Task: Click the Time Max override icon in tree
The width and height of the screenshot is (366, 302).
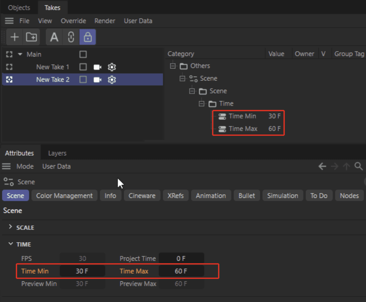Action: click(x=222, y=129)
